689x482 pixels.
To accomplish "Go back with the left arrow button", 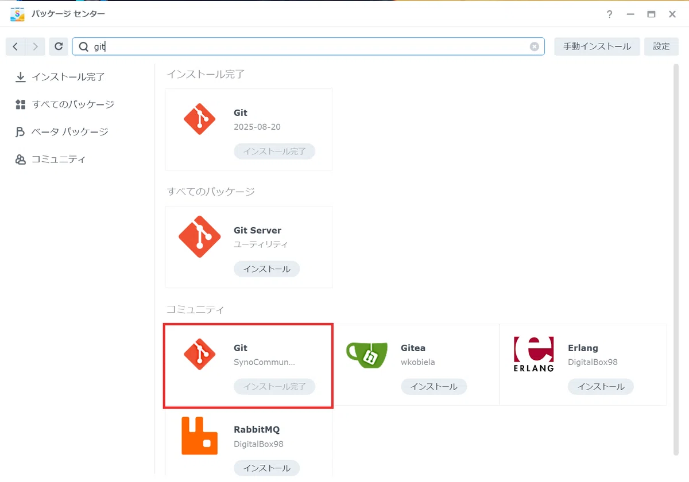I will pyautogui.click(x=16, y=46).
